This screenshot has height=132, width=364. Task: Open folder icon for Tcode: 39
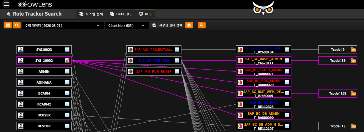pyautogui.click(x=353, y=60)
